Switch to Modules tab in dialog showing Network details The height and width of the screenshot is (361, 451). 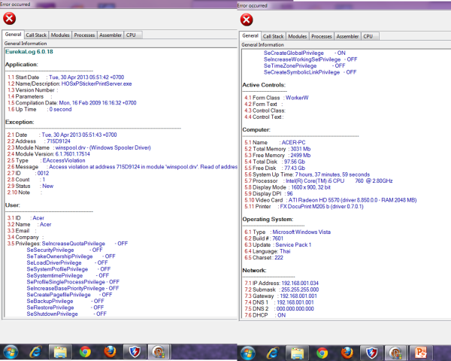[298, 36]
